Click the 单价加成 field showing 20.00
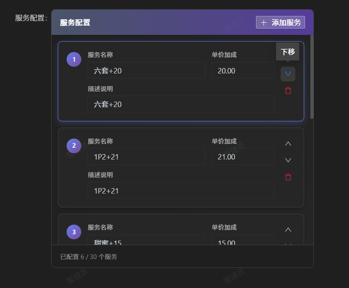This screenshot has height=288, width=349. pos(243,71)
